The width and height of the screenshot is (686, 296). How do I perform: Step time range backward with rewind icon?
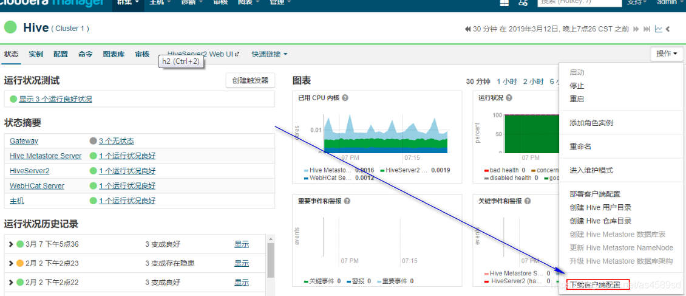tap(467, 29)
